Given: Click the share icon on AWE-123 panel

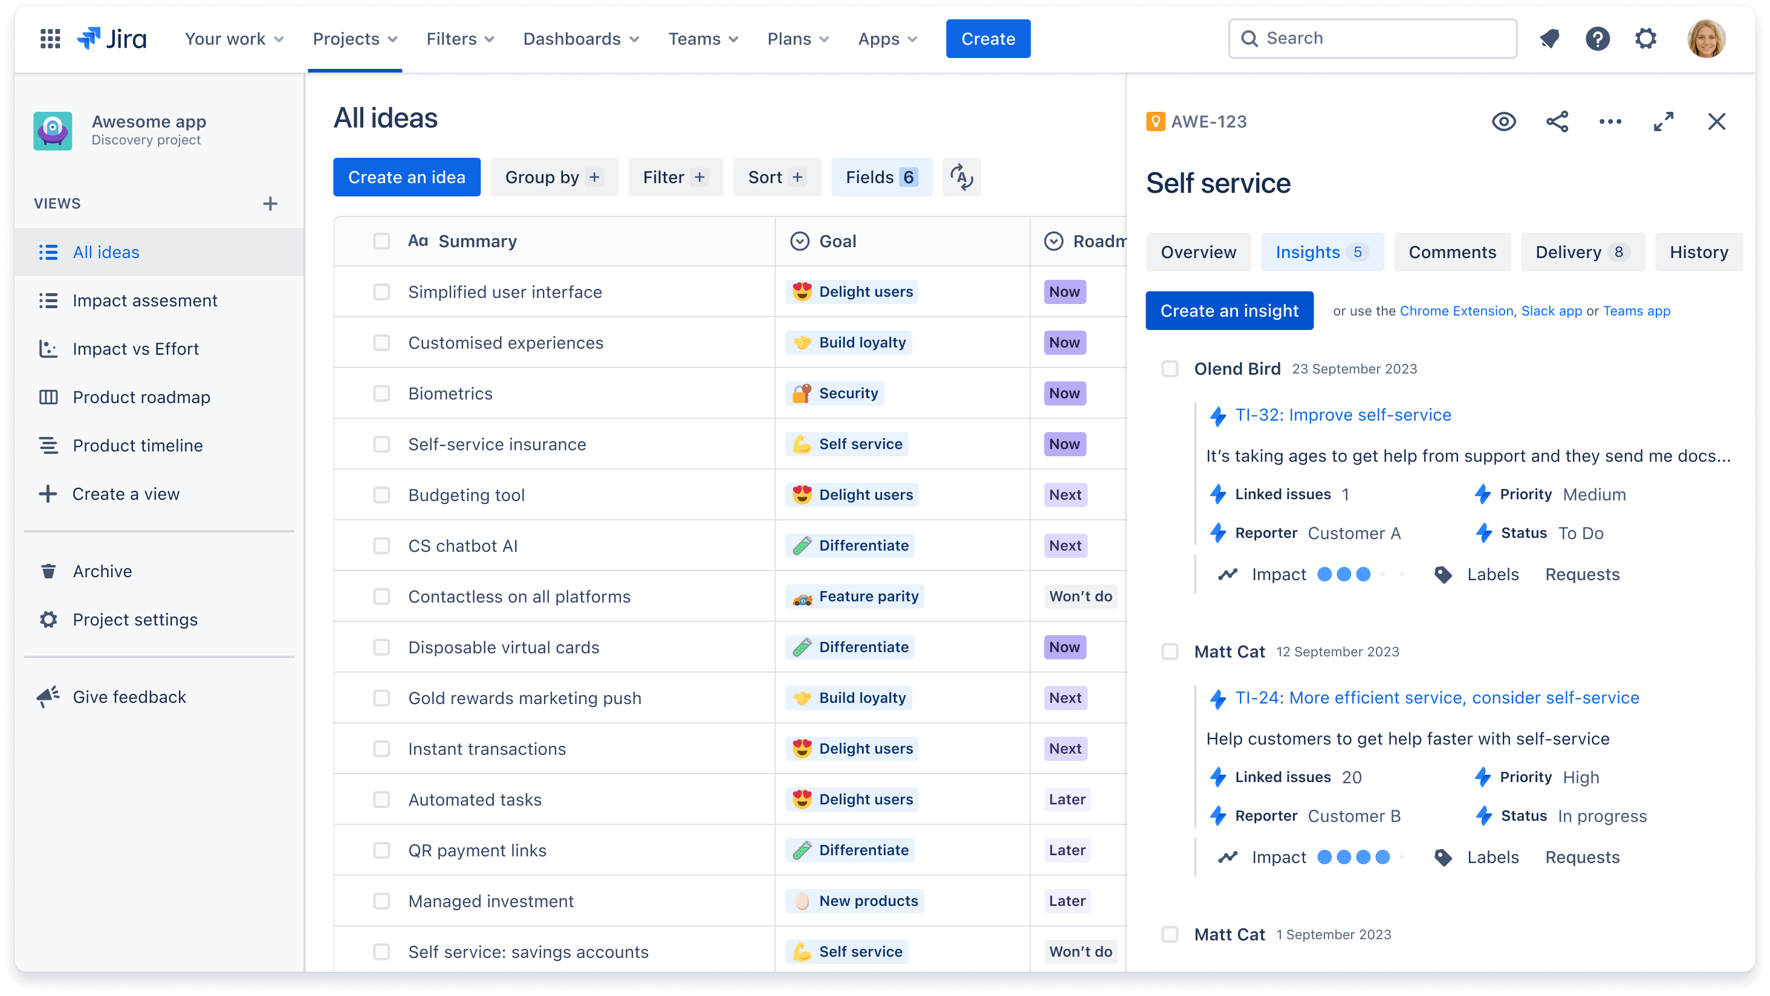Looking at the screenshot, I should (x=1557, y=121).
